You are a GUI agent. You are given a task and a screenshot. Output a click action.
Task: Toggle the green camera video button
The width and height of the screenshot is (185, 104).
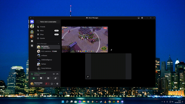(34, 78)
